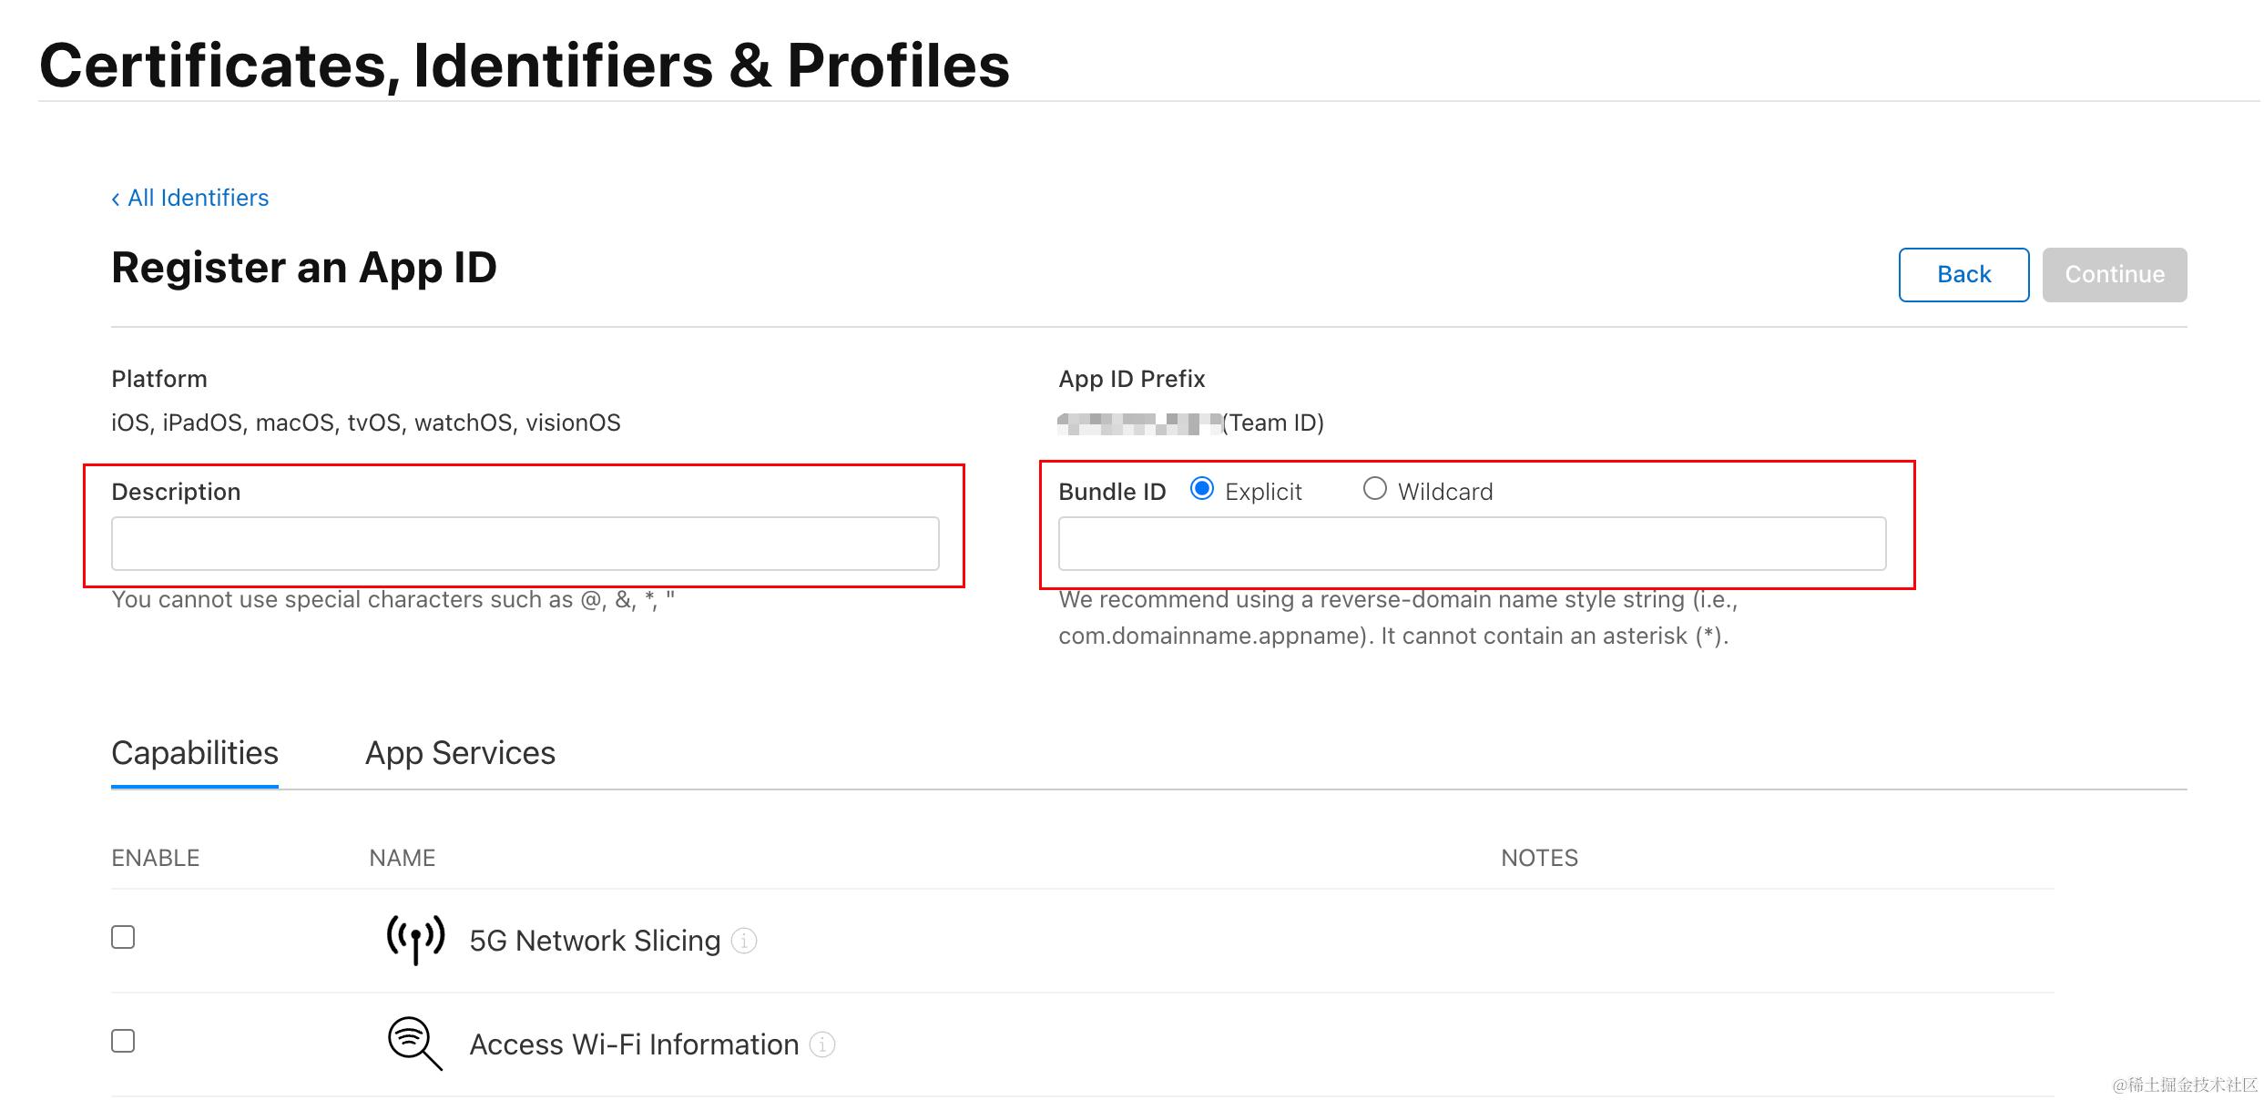The image size is (2264, 1100).
Task: Click the Certificates, Identifiers & Profiles heading
Action: tap(525, 66)
